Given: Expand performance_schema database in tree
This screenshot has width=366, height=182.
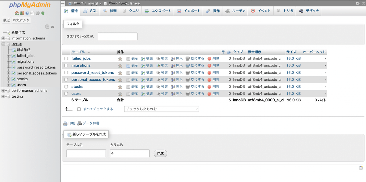Looking at the screenshot, I should [3, 91].
